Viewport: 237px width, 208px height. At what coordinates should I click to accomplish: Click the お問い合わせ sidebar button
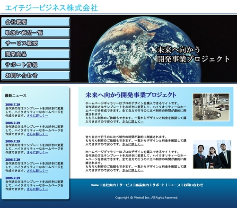pos(35,76)
